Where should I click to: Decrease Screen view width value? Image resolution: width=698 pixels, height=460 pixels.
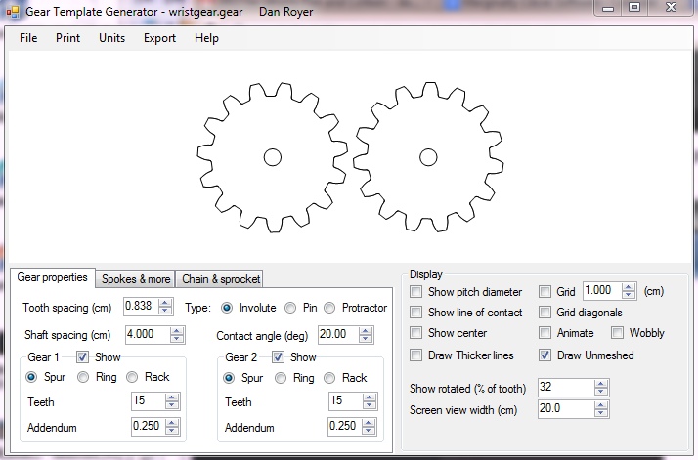(601, 413)
